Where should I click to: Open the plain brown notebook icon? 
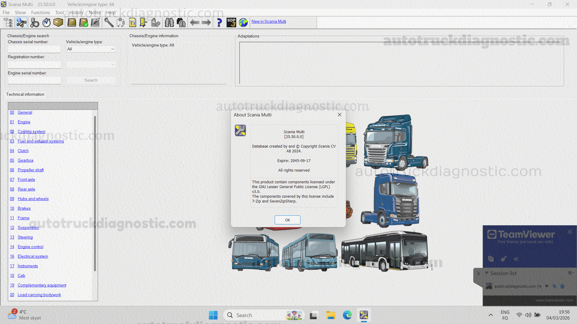point(72,22)
